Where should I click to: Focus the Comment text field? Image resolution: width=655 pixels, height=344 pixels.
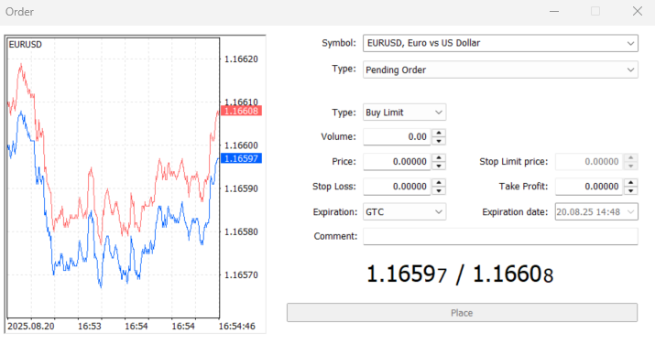[500, 236]
